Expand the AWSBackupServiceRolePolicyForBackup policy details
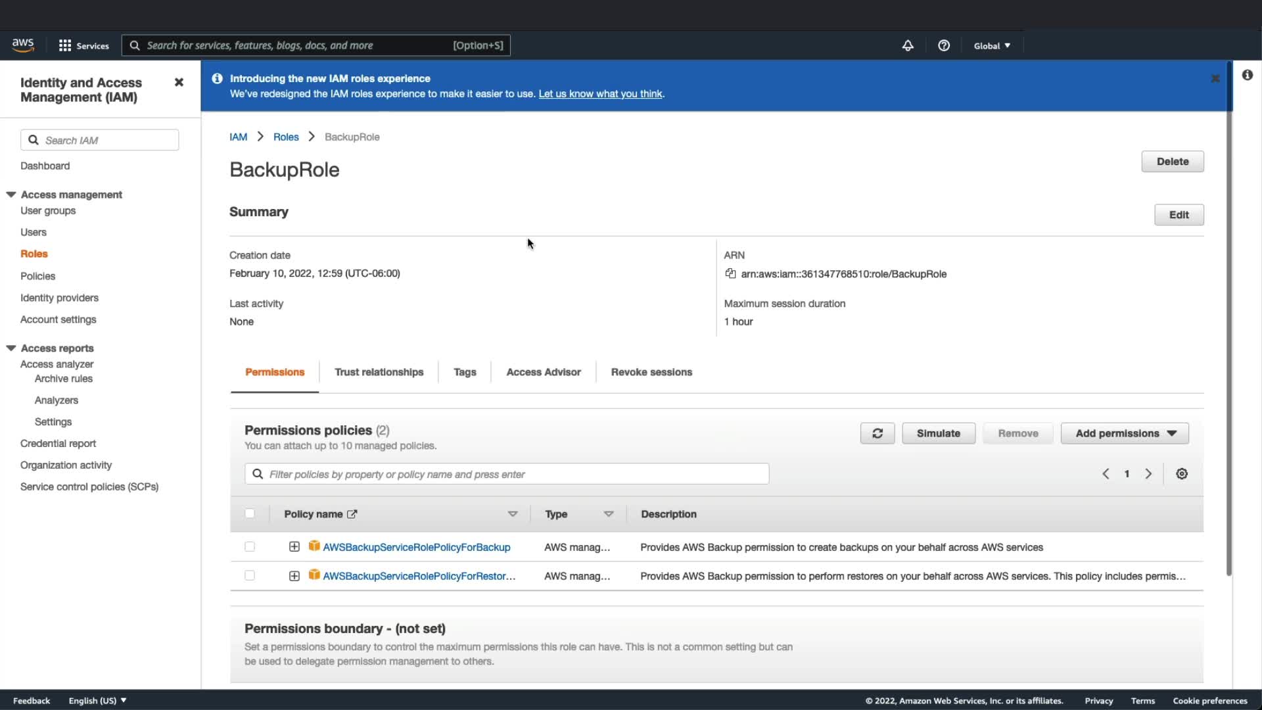This screenshot has width=1262, height=710. pyautogui.click(x=294, y=547)
